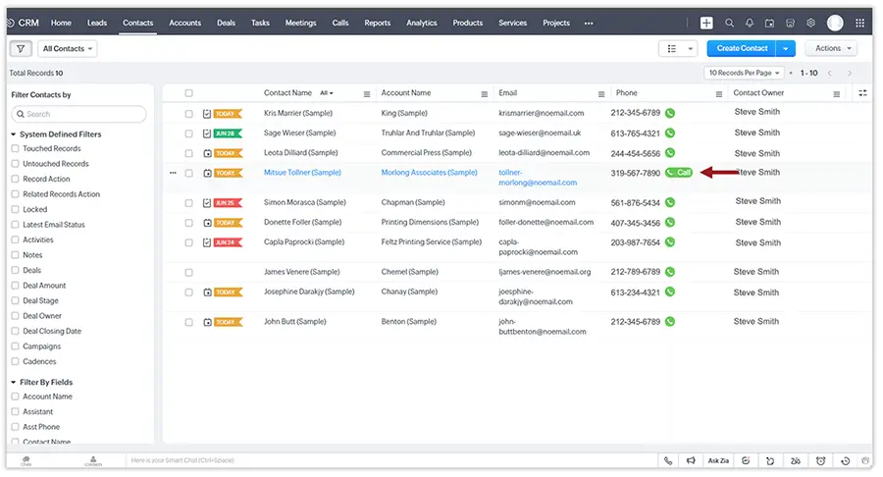This screenshot has width=883, height=477.
Task: Check the Deal Stage filter
Action: [15, 300]
